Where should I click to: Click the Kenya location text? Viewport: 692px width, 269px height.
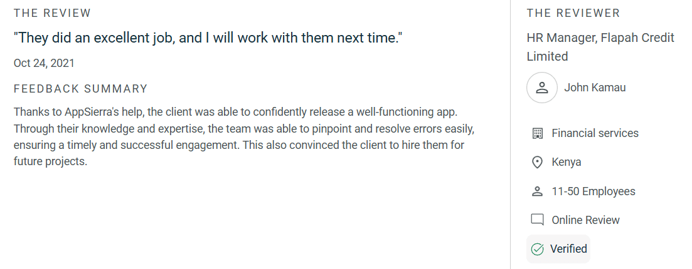(x=566, y=163)
